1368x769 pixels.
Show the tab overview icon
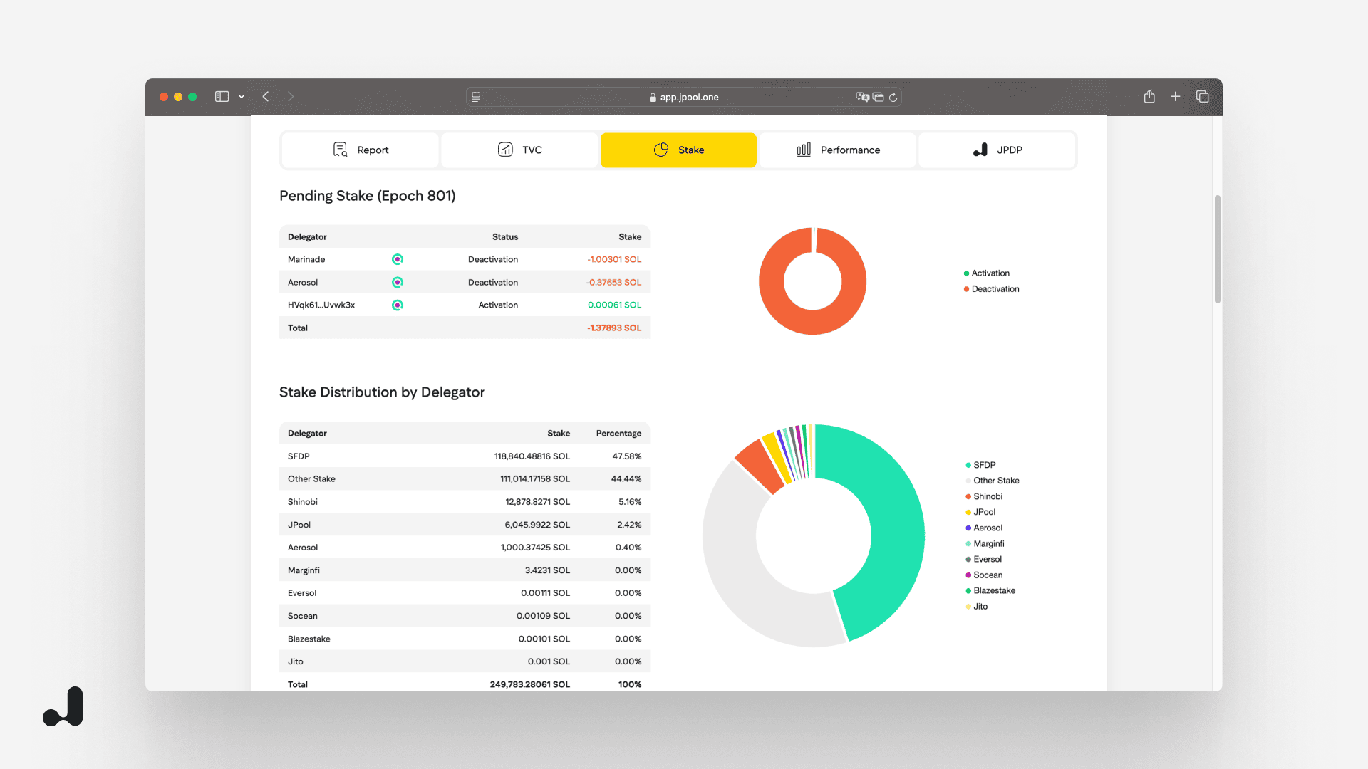point(1203,97)
